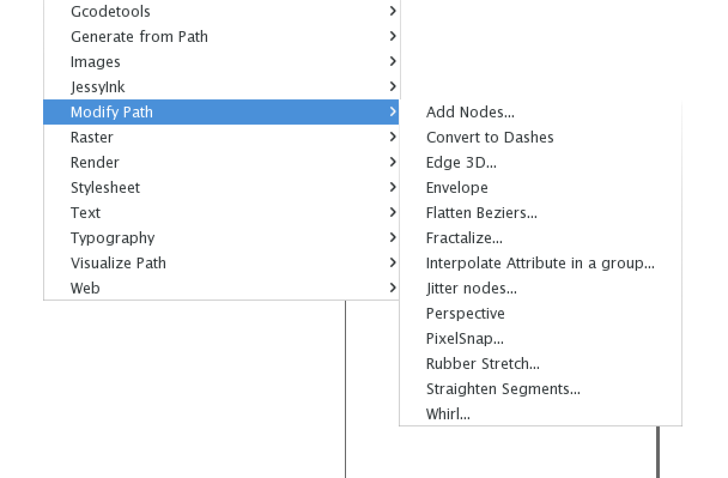The width and height of the screenshot is (728, 478).
Task: Choose Whirl... from the submenu
Action: pyautogui.click(x=448, y=414)
